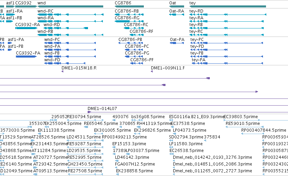Select protein tey-PA
Image resolution: width=288 pixels, height=176 pixels.
(x=199, y=60)
